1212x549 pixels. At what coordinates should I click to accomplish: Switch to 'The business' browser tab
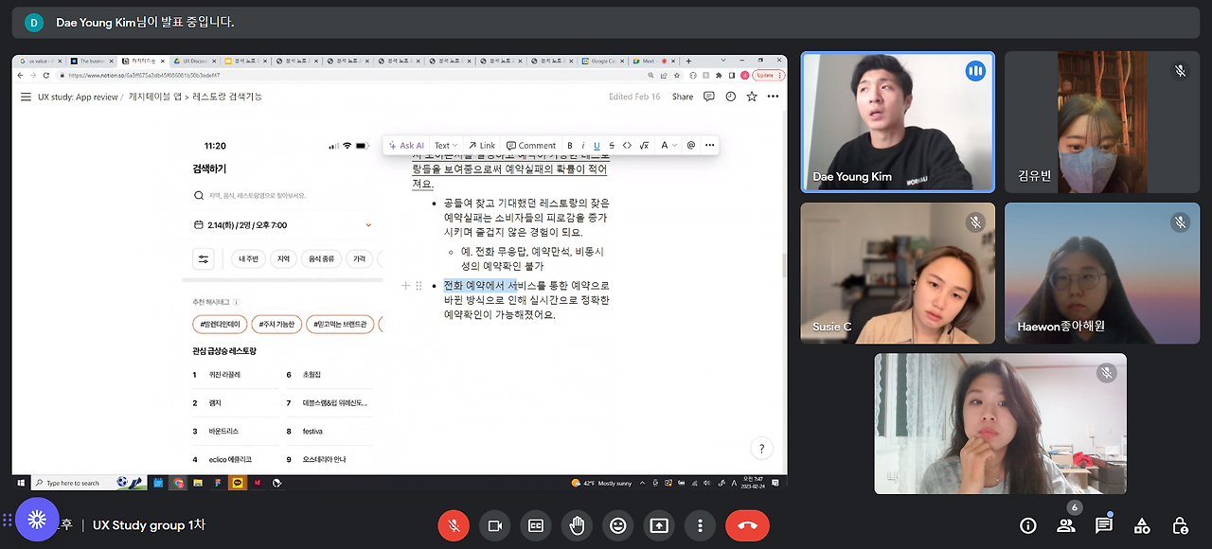click(x=92, y=61)
